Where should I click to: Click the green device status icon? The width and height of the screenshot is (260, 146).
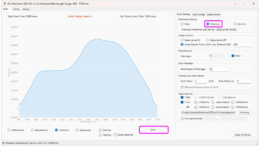pyautogui.click(x=3, y=143)
